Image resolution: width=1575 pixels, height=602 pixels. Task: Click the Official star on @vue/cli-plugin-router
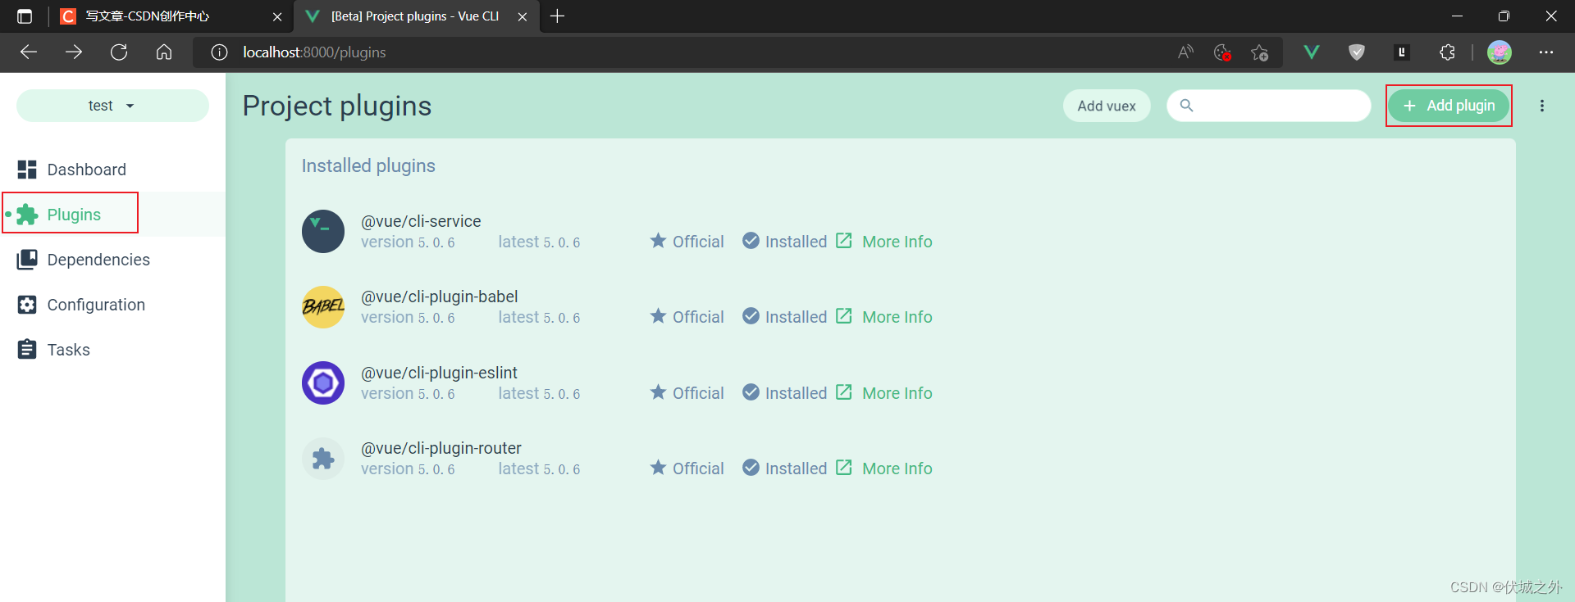[657, 467]
